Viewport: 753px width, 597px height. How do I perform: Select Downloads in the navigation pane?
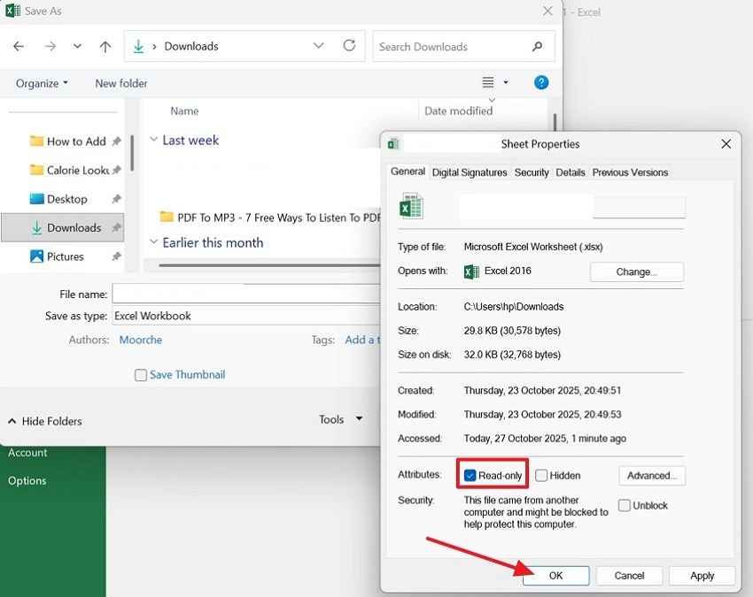pyautogui.click(x=62, y=228)
